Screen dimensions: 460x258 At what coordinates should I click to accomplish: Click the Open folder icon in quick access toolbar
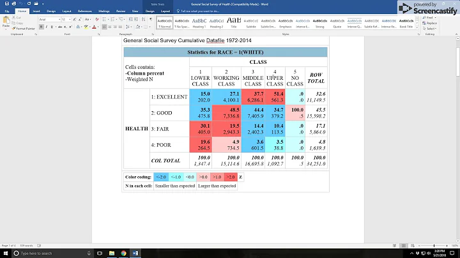point(36,4)
